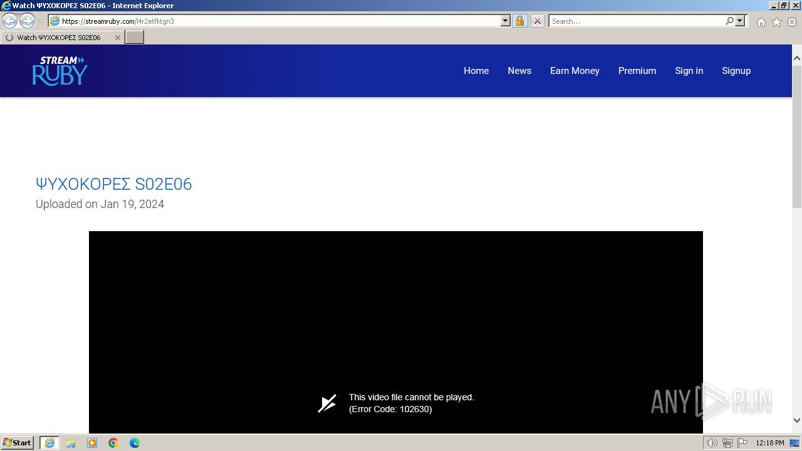Viewport: 802px width, 451px height.
Task: Open the Home menu link
Action: [476, 71]
